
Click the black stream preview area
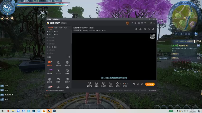114,56
